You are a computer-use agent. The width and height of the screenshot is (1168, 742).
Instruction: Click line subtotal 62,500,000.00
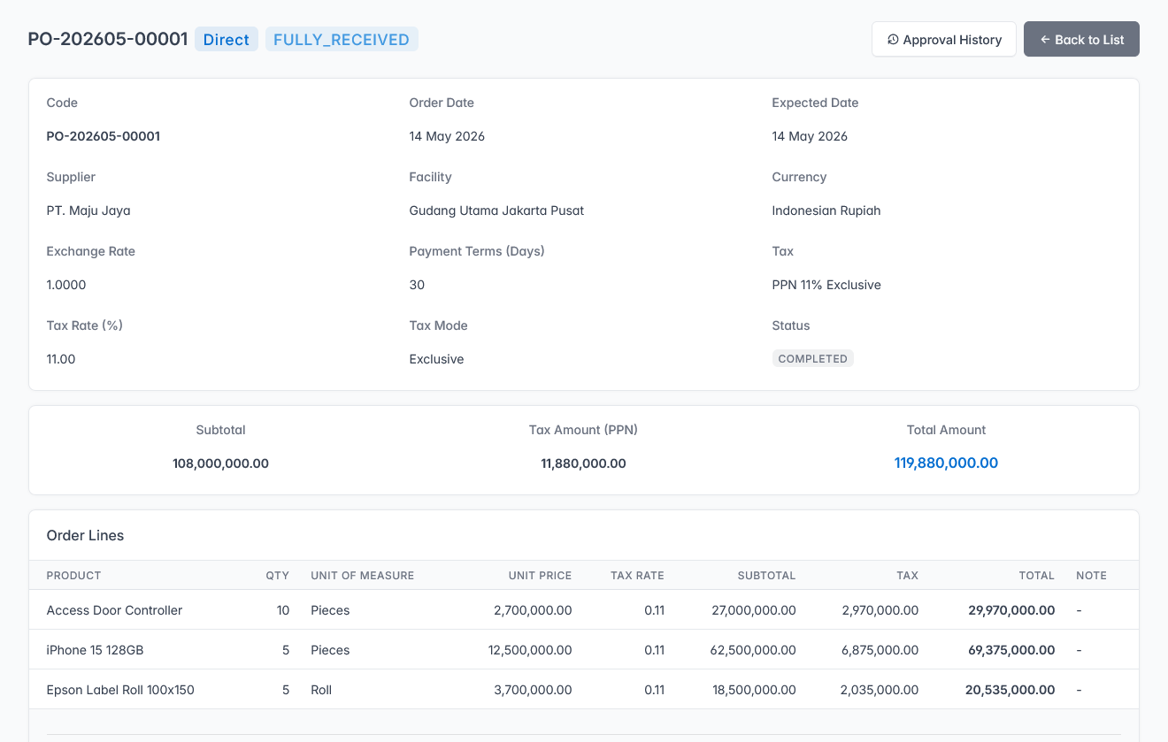click(753, 650)
